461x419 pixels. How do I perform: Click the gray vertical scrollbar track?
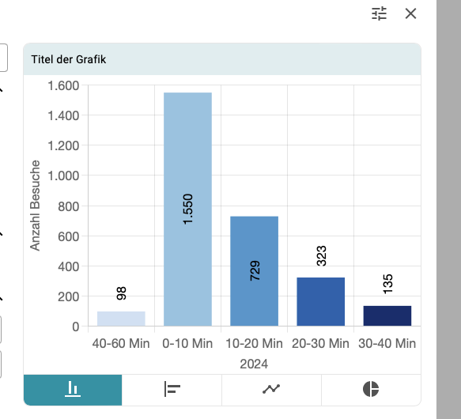(448, 209)
